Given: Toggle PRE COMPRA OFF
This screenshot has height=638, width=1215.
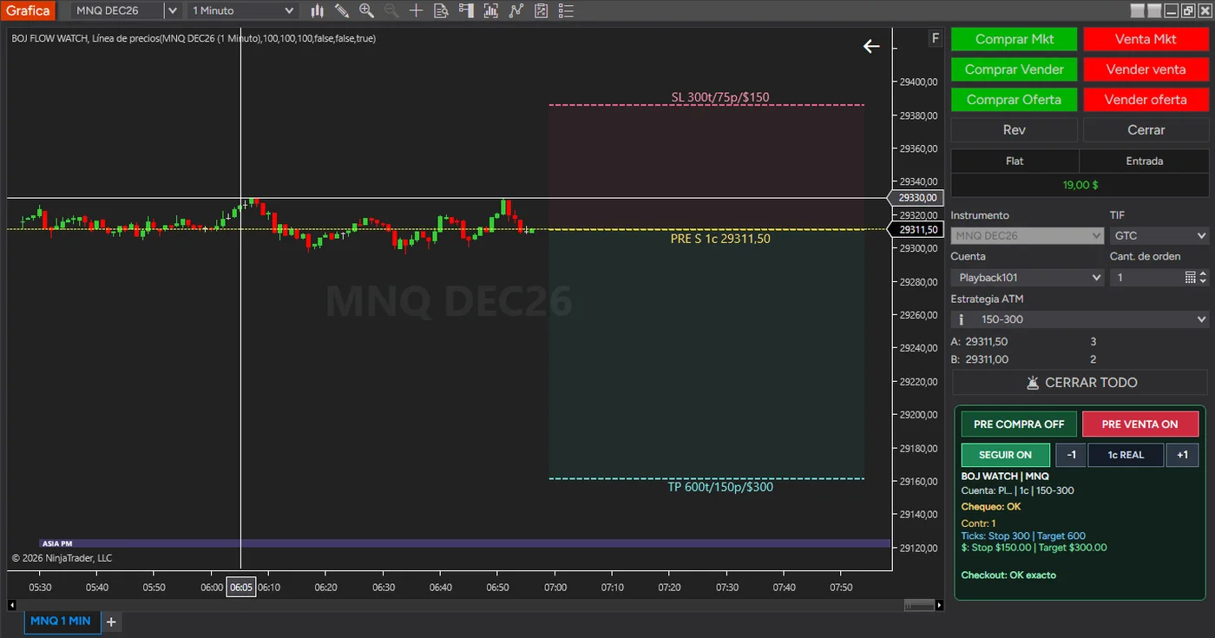Looking at the screenshot, I should click(1019, 424).
